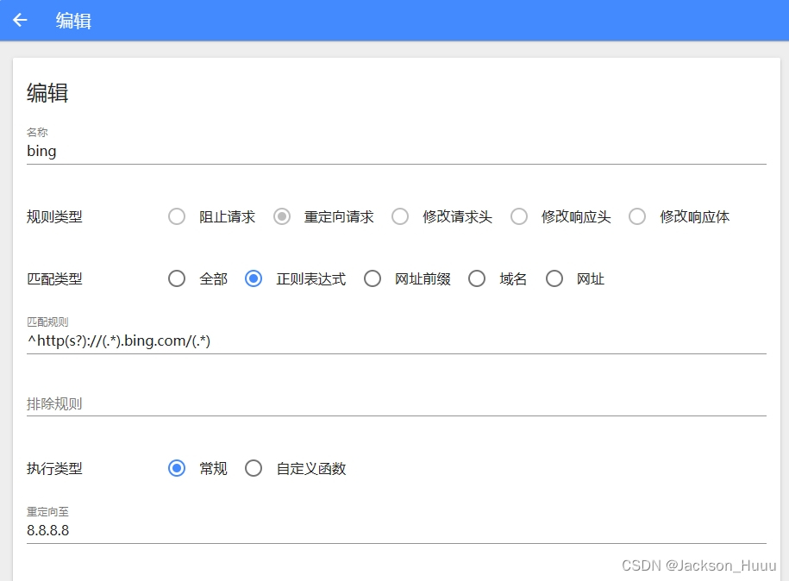Select the 常规 execution type
This screenshot has width=789, height=581.
[177, 468]
